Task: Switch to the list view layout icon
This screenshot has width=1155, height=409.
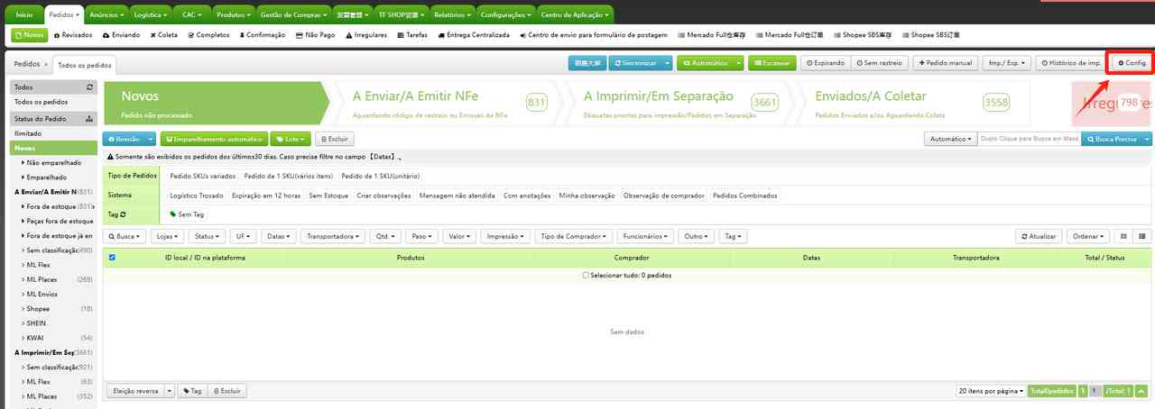Action: click(x=1143, y=236)
